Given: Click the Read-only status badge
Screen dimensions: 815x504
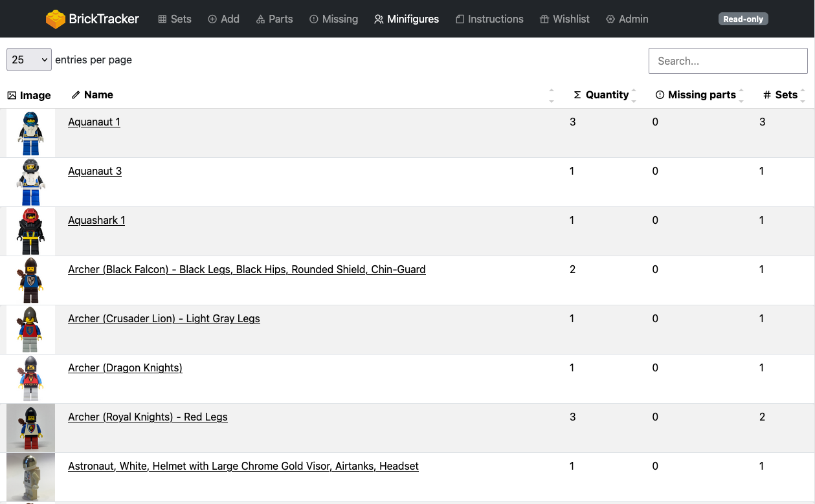Looking at the screenshot, I should coord(743,19).
